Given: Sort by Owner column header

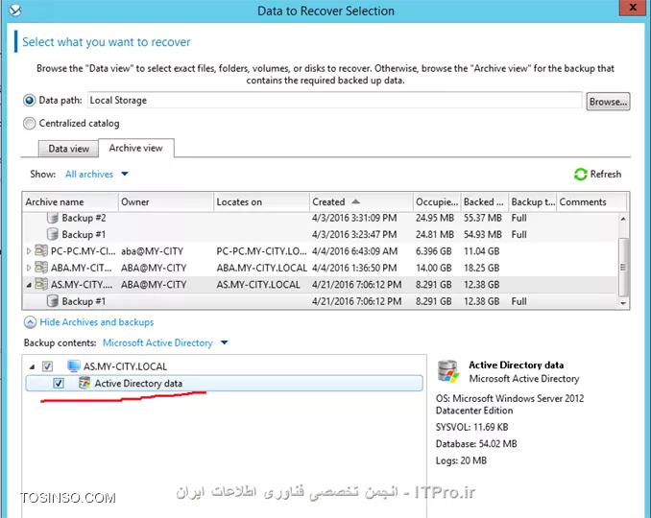Looking at the screenshot, I should (166, 202).
